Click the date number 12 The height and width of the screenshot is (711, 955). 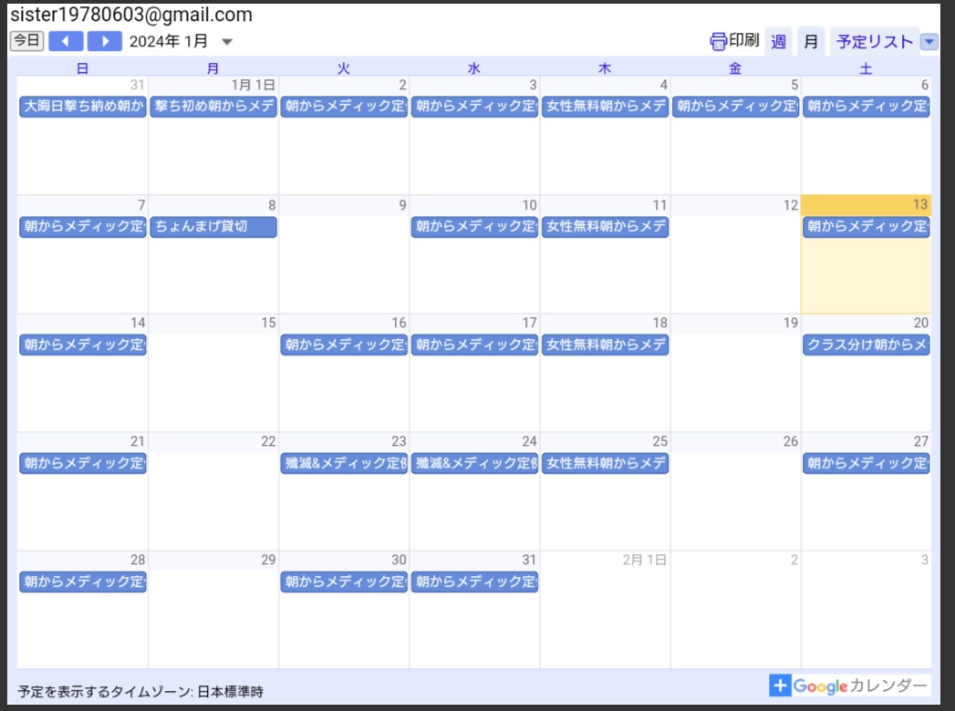tap(791, 205)
